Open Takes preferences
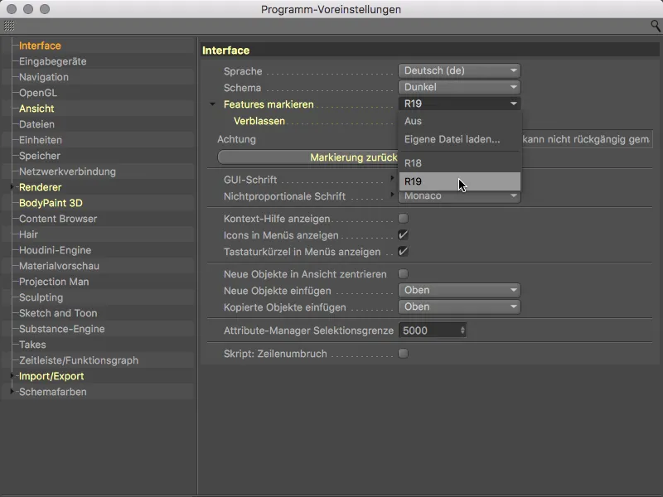The image size is (663, 497). (32, 345)
